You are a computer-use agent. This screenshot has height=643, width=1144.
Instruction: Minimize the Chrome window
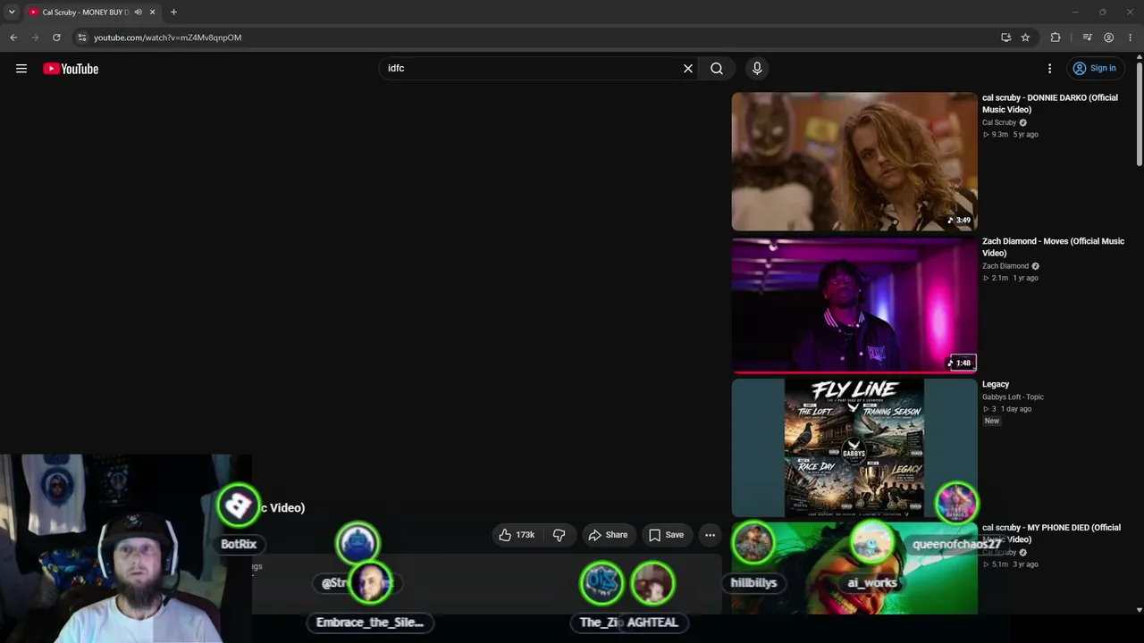click(1075, 13)
